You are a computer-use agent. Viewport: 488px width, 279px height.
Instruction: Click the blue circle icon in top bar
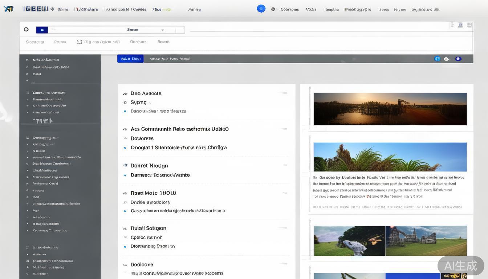[x=261, y=9]
